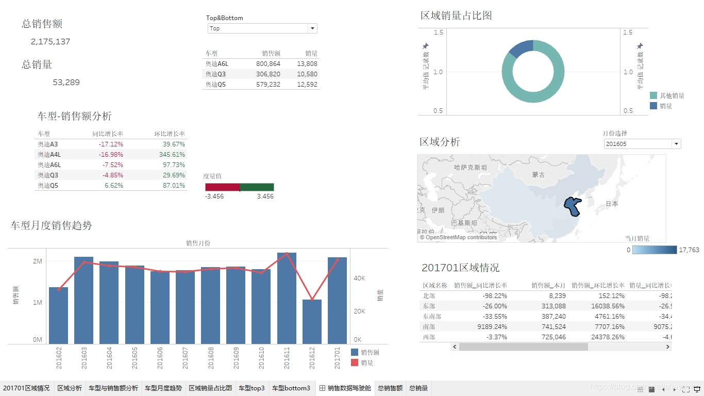Viewport: 704px width, 396px height.
Task: Click the 当月销量 blue gradient legend
Action: [x=655, y=250]
